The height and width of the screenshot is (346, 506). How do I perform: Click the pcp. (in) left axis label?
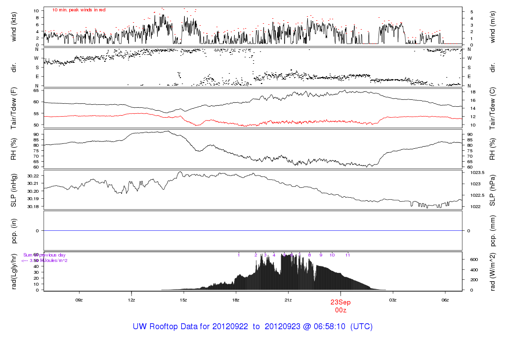pyautogui.click(x=14, y=230)
